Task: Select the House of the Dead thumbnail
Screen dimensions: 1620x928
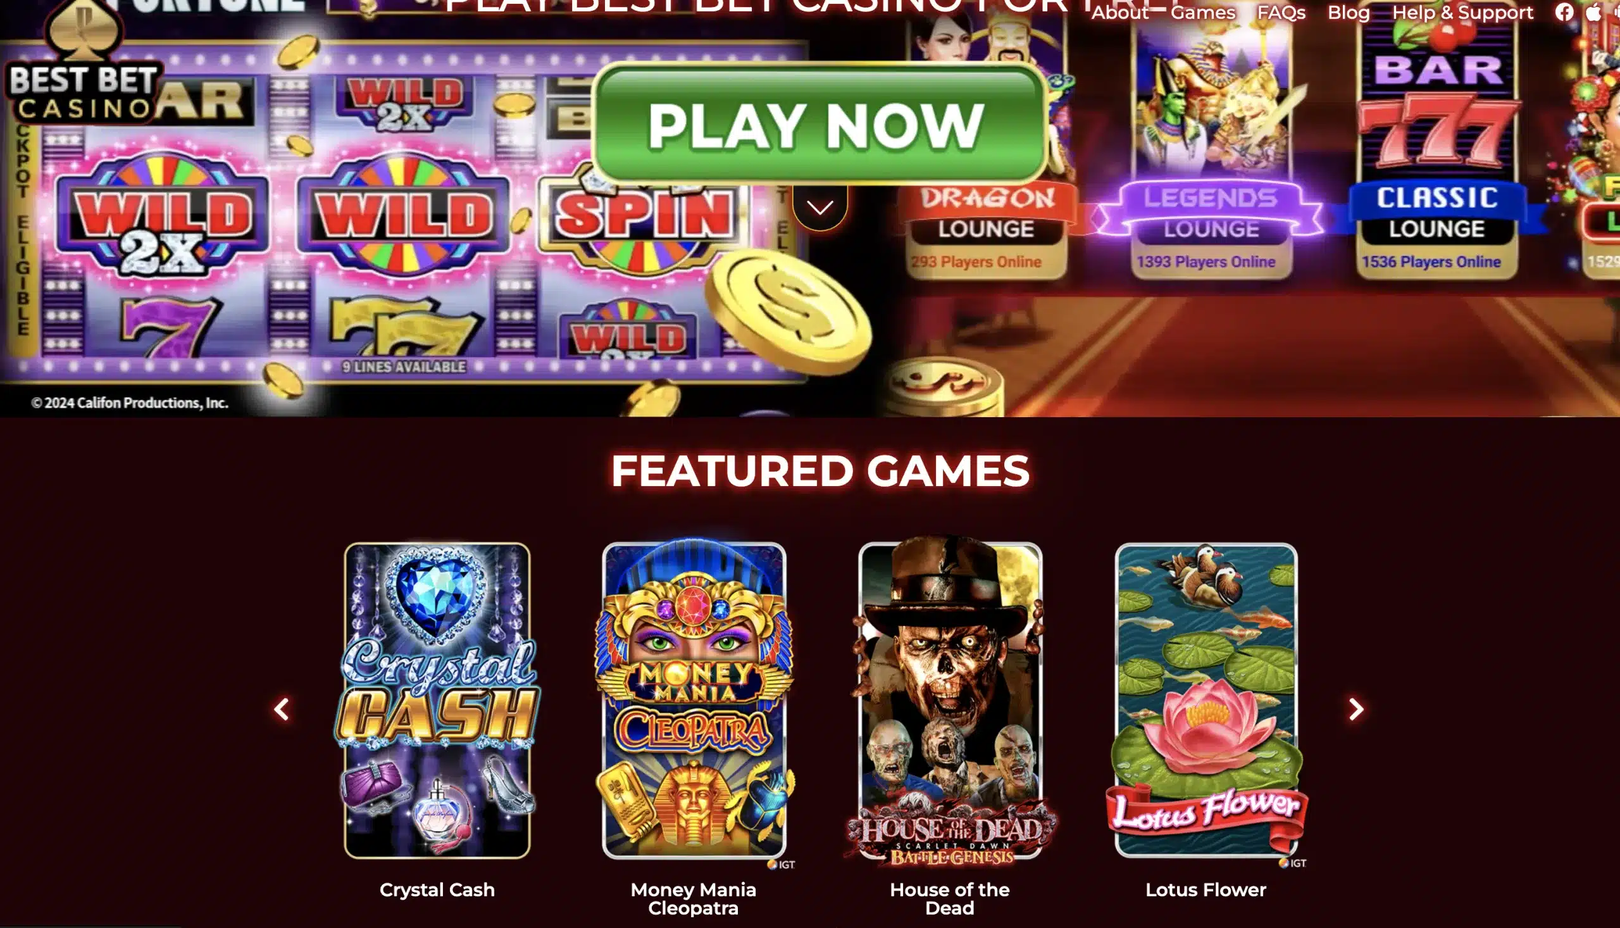Action: click(950, 700)
